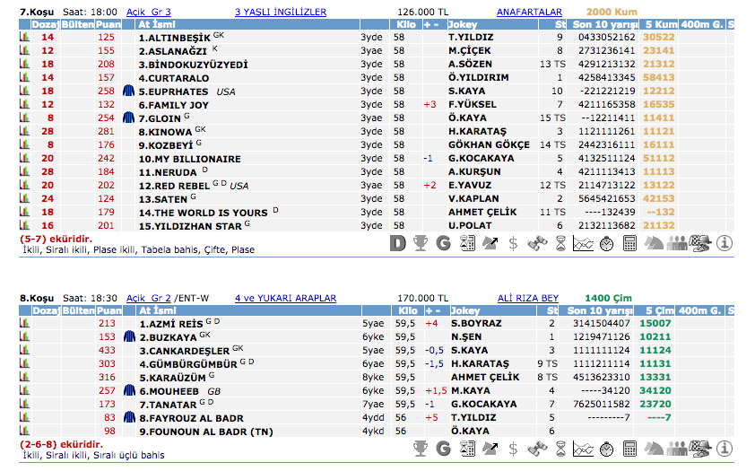This screenshot has height=471, width=755.
Task: Open the 3 YAŞLI İNGİLİZLER link
Action: (x=280, y=13)
